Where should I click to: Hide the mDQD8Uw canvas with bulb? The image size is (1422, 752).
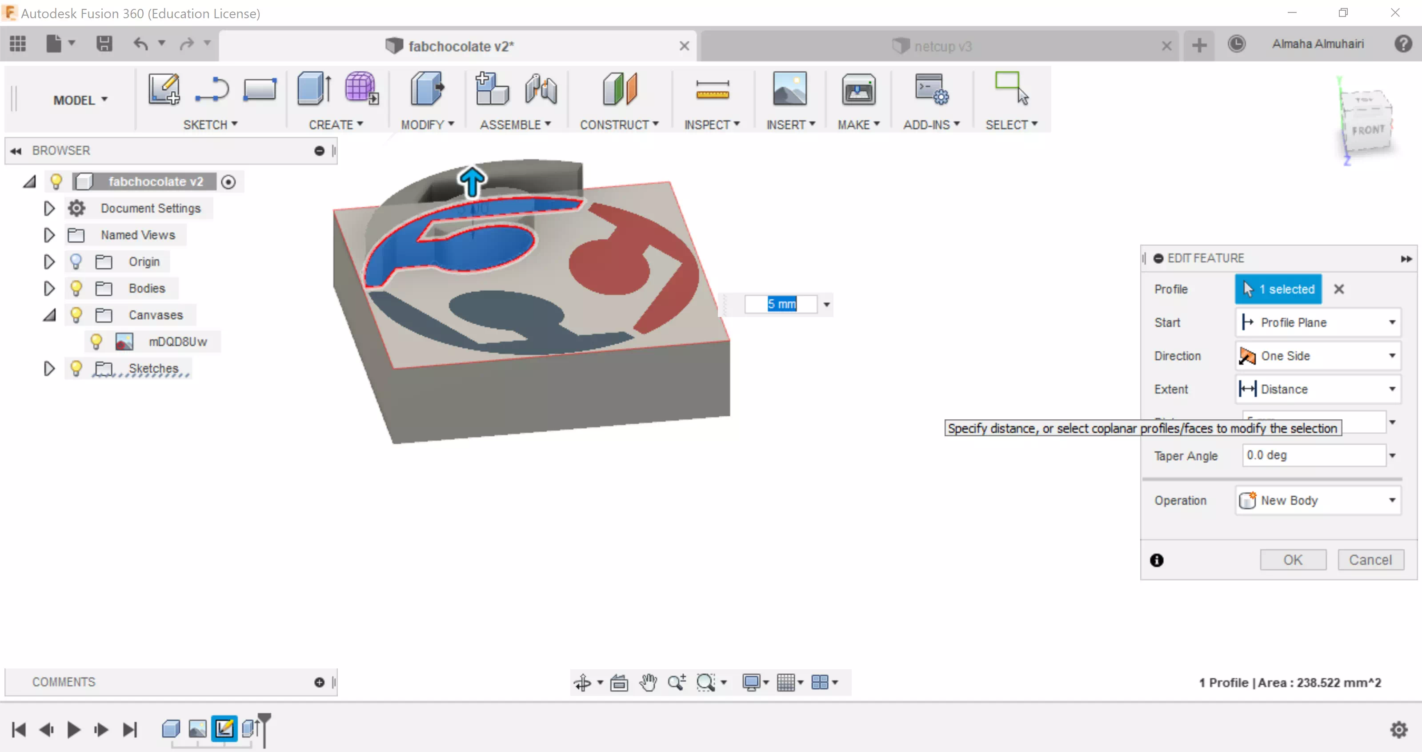click(96, 342)
